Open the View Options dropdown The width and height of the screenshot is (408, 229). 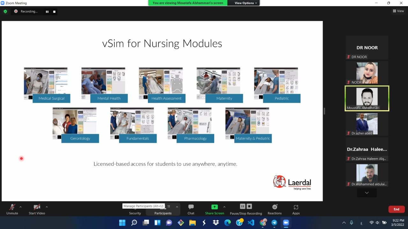(x=246, y=3)
